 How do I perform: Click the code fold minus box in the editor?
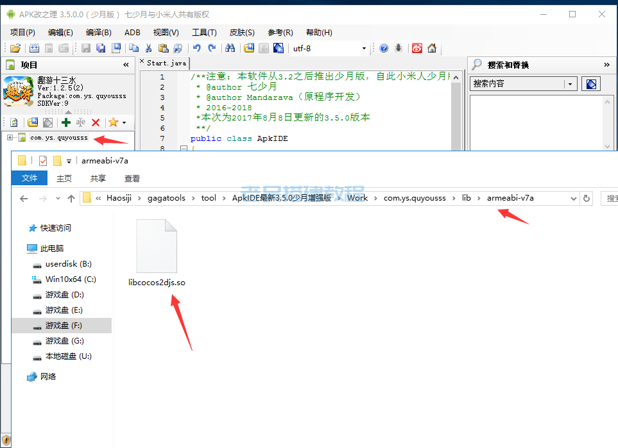tap(184, 149)
